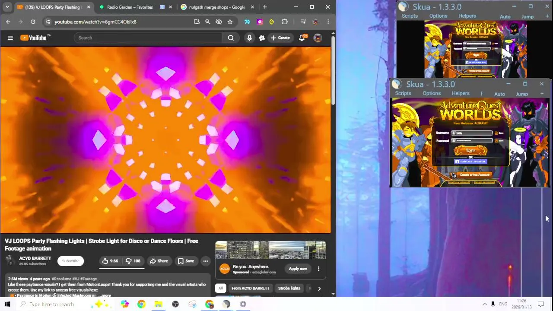Image resolution: width=553 pixels, height=311 pixels.
Task: Dislike the video with thumbs down 108
Action: [133, 261]
